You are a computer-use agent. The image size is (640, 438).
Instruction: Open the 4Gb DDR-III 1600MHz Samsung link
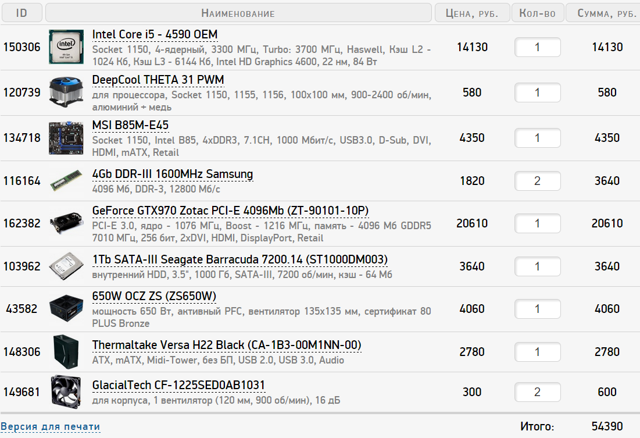click(173, 175)
